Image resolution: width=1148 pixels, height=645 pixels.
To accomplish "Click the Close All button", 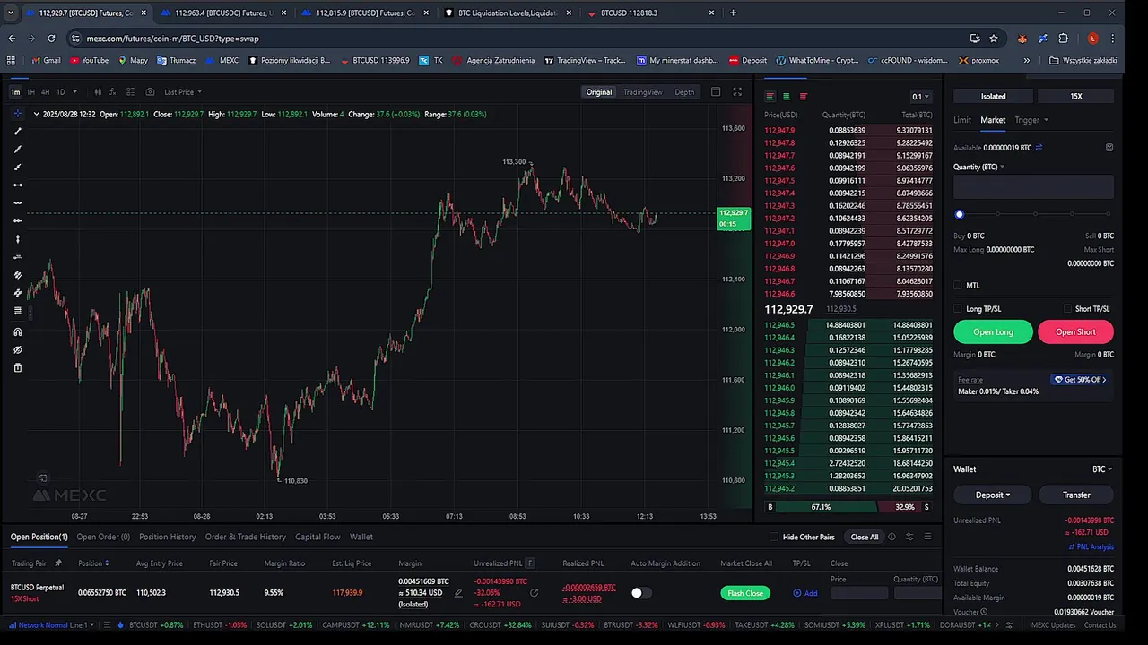I will tap(865, 537).
